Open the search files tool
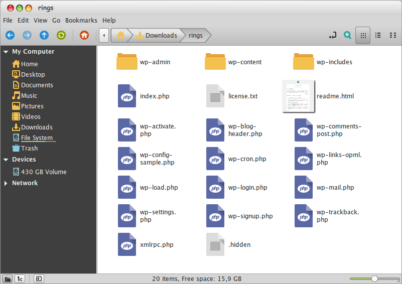Screen dimensions: 402x284 pyautogui.click(x=347, y=35)
